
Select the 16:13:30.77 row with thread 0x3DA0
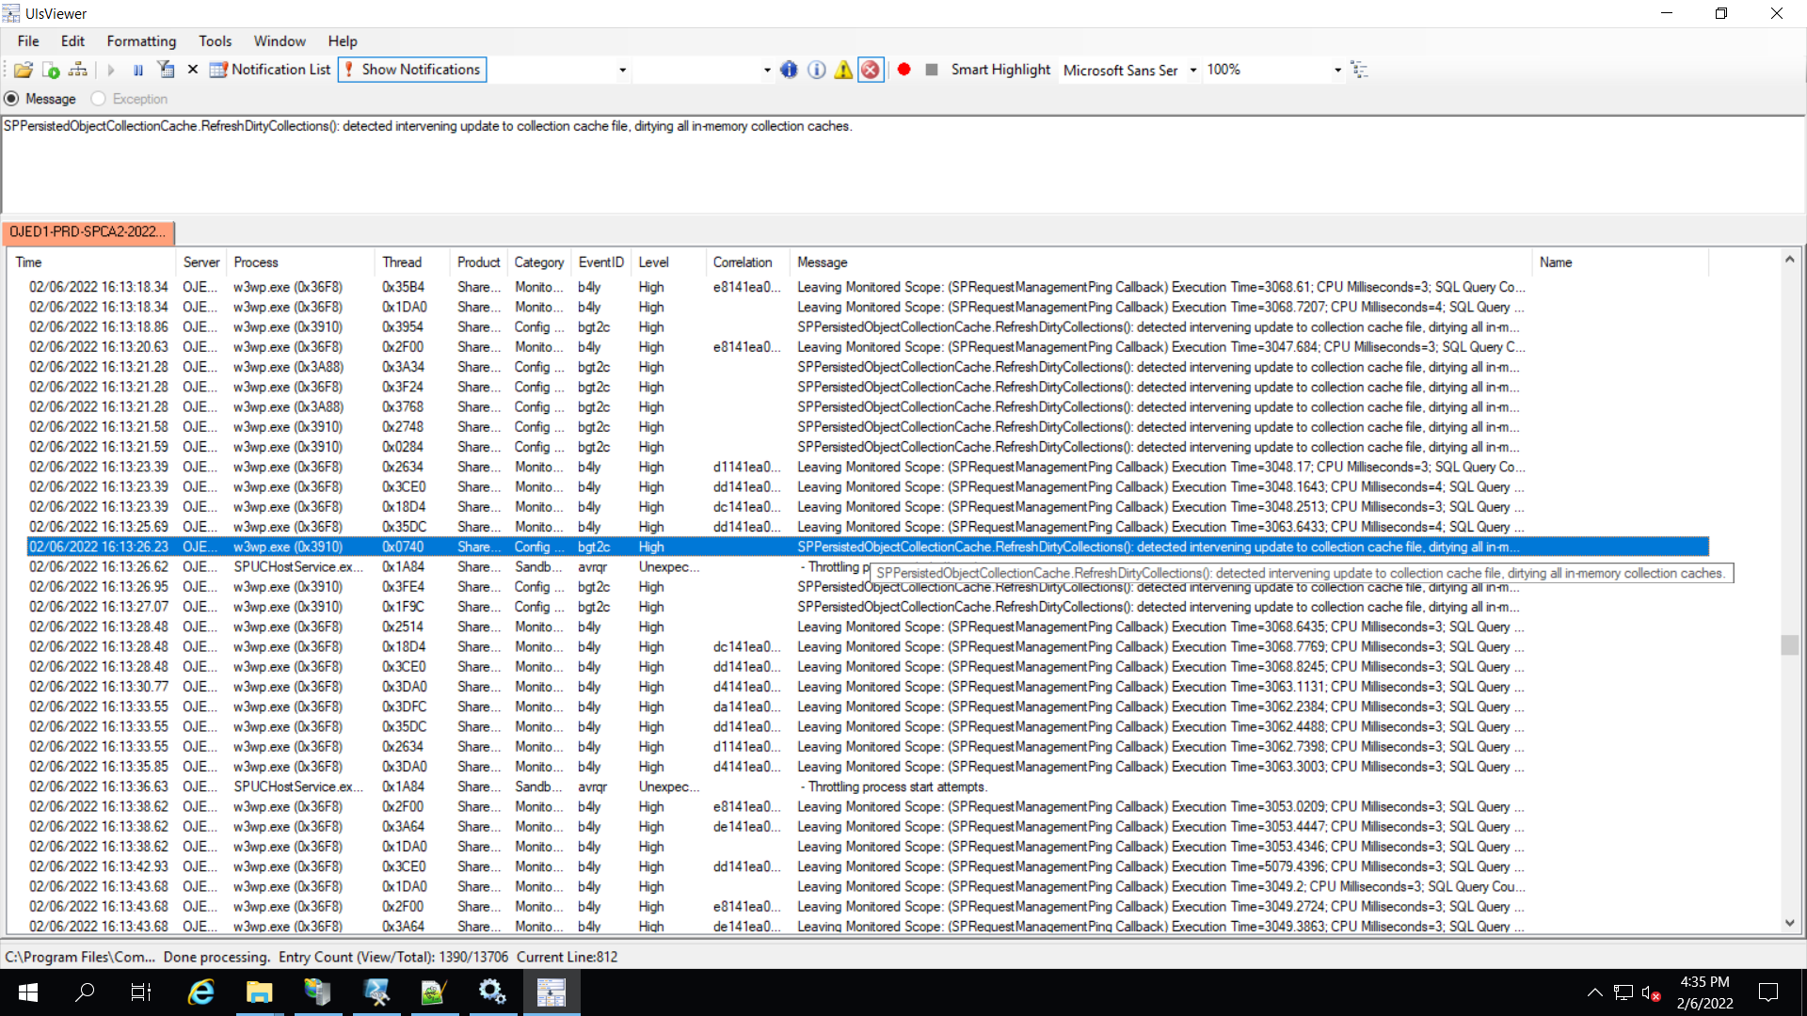pos(867,687)
